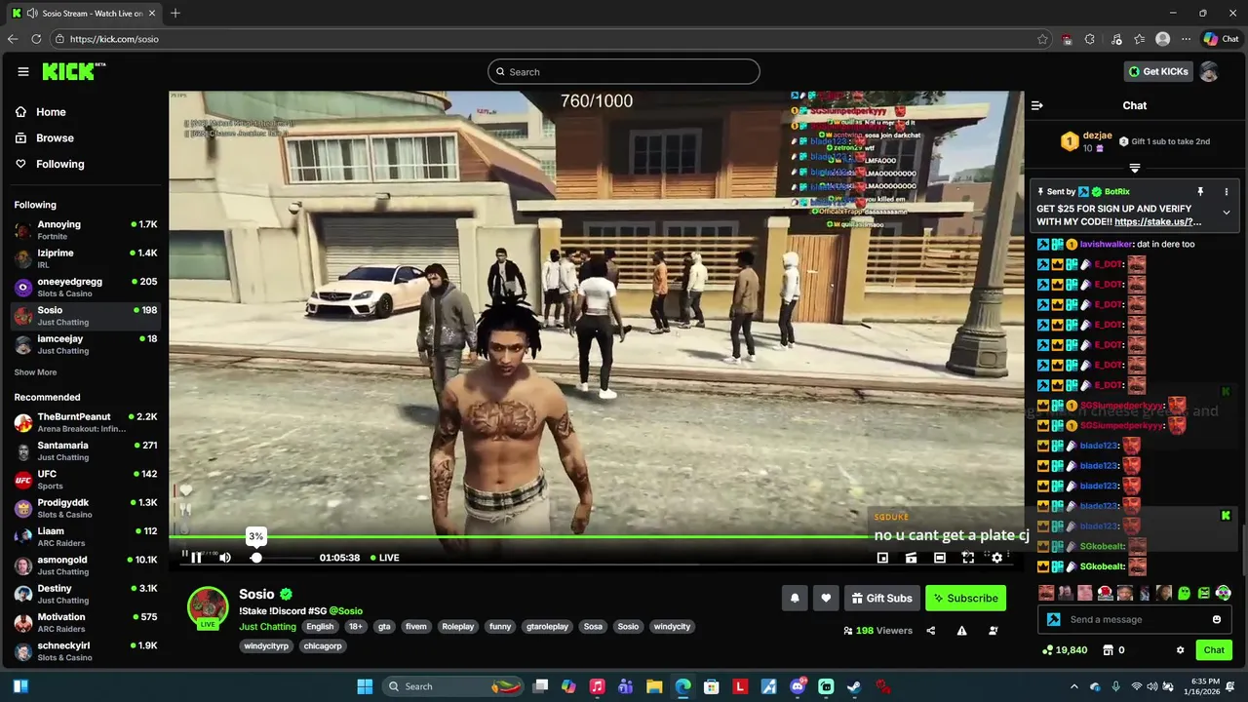Collapse the pinned message chevron

coord(1227,213)
